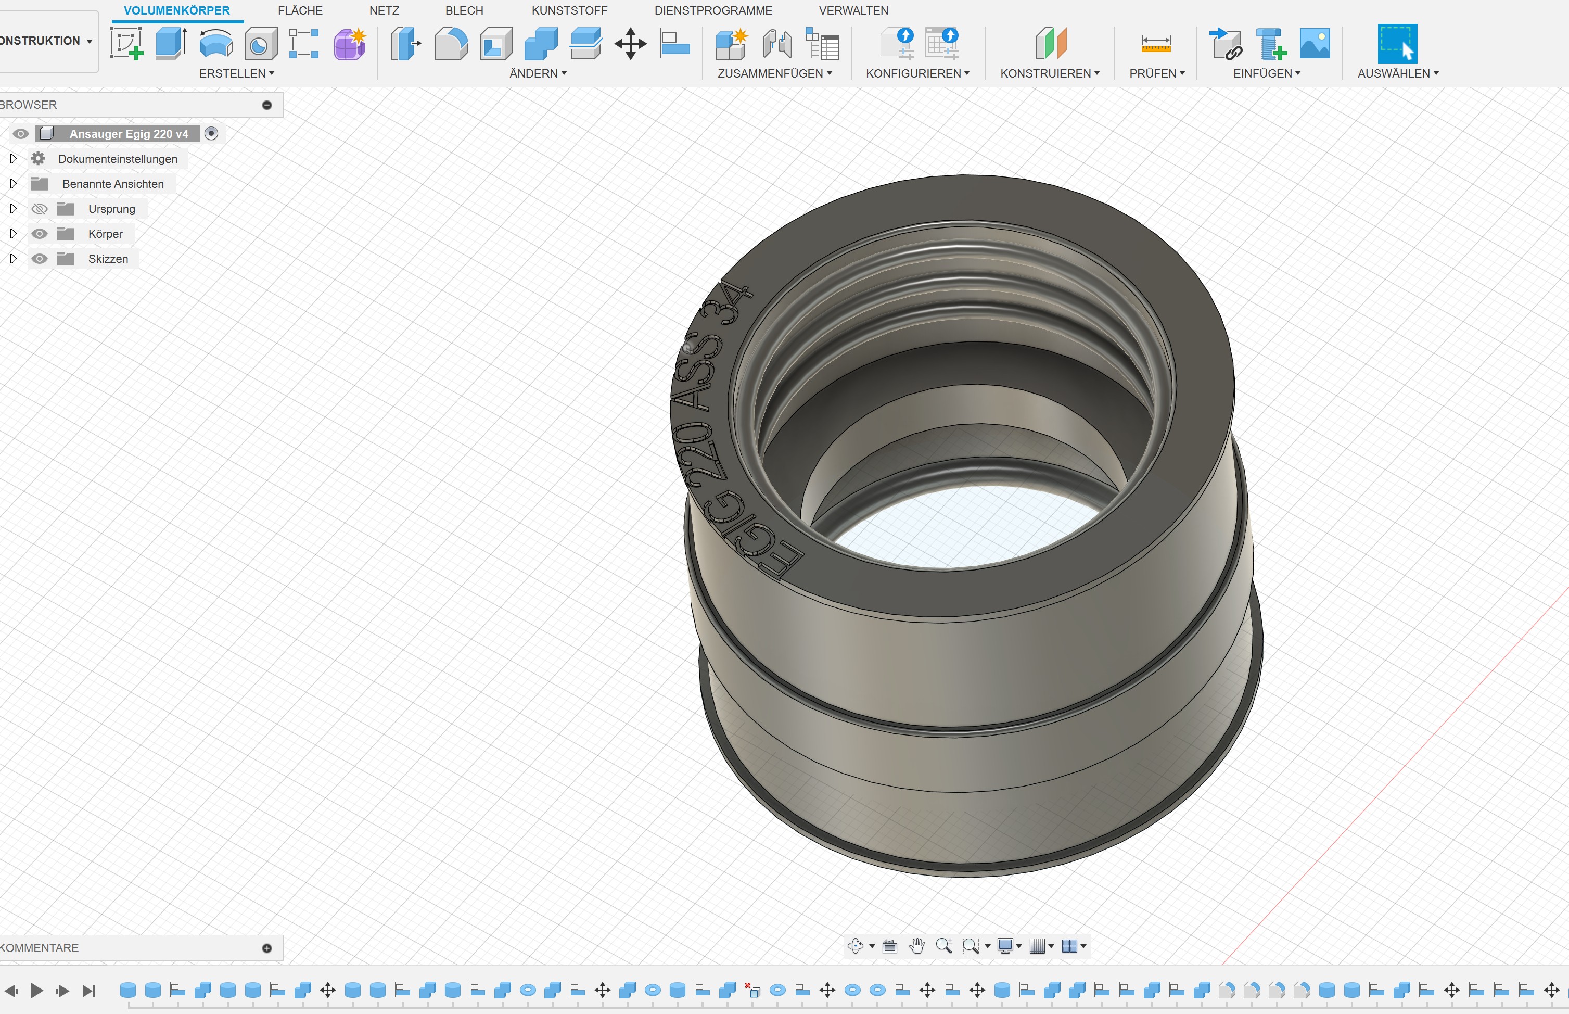Open the KONSTRUIEREN dropdown menu

[x=1050, y=73]
